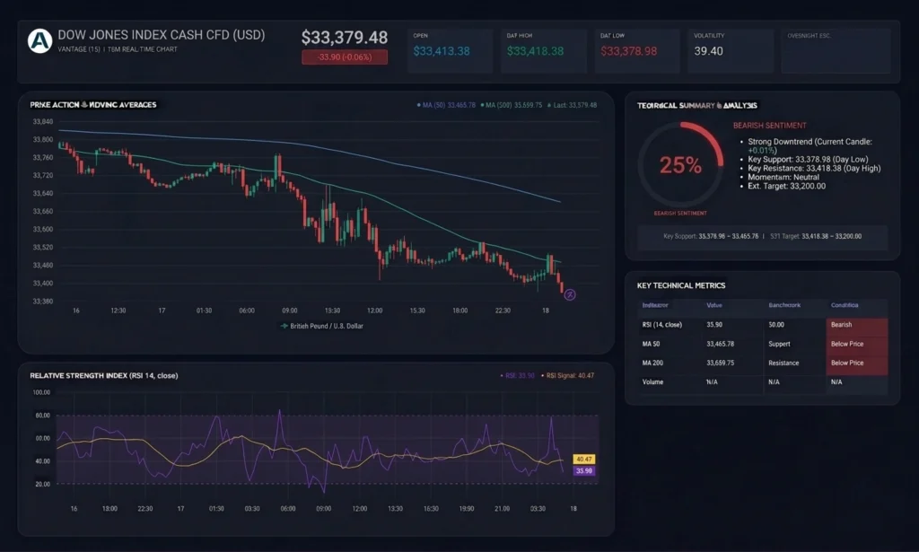This screenshot has height=552, width=919.
Task: Click the circular A logo icon
Action: pos(39,41)
